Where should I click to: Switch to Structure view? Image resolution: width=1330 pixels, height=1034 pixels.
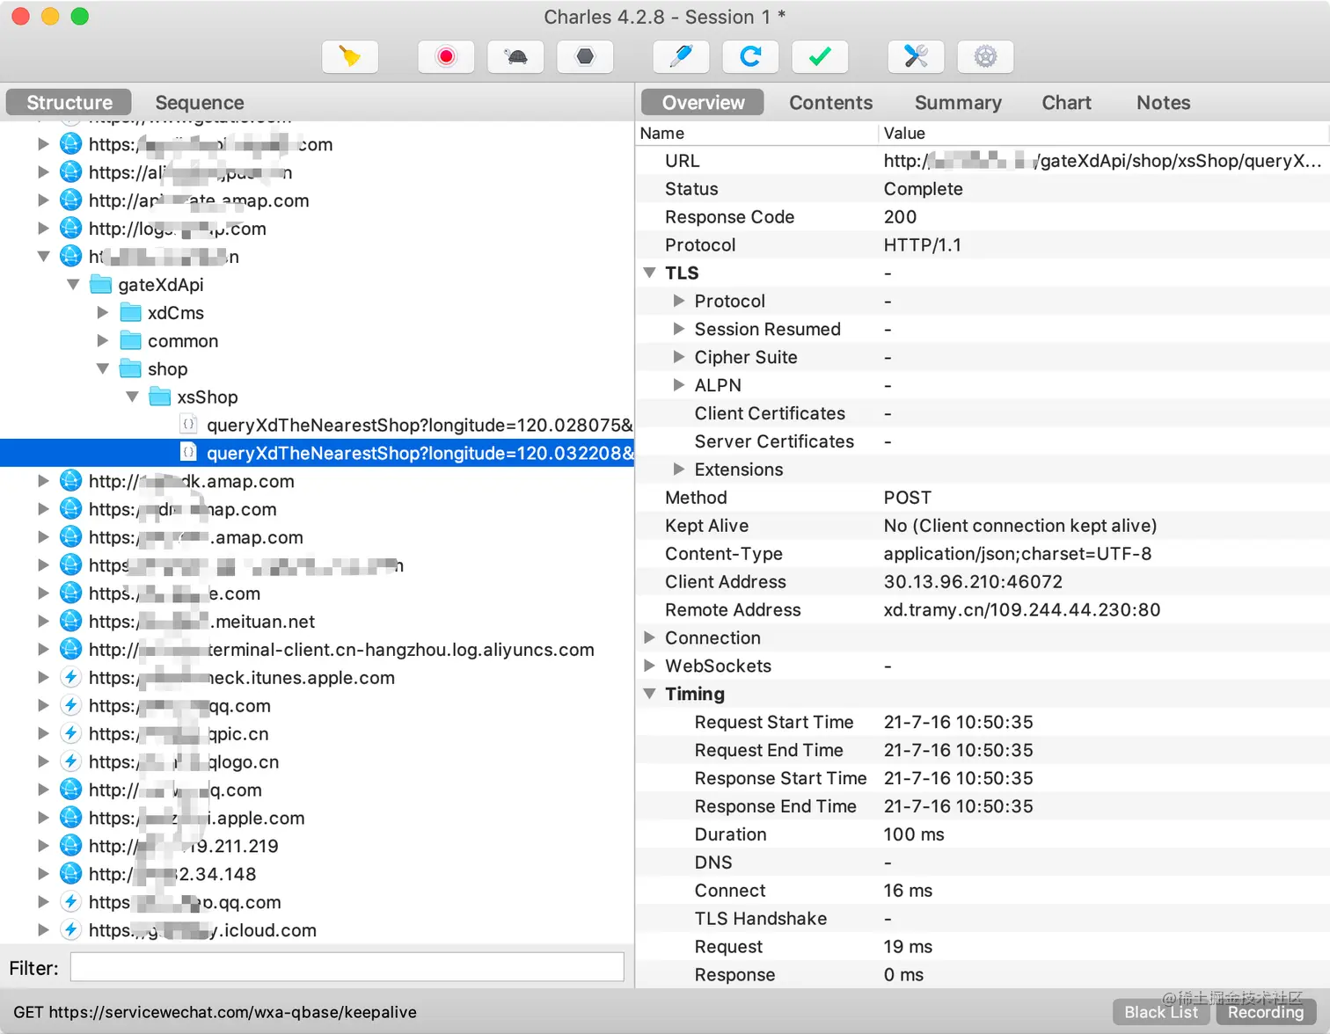pyautogui.click(x=69, y=102)
